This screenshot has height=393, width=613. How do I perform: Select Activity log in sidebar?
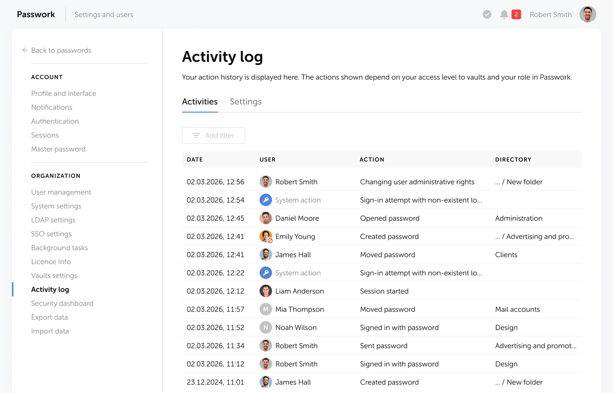pos(50,289)
